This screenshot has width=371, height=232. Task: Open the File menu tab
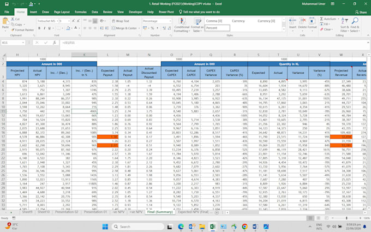pyautogui.click(x=7, y=12)
